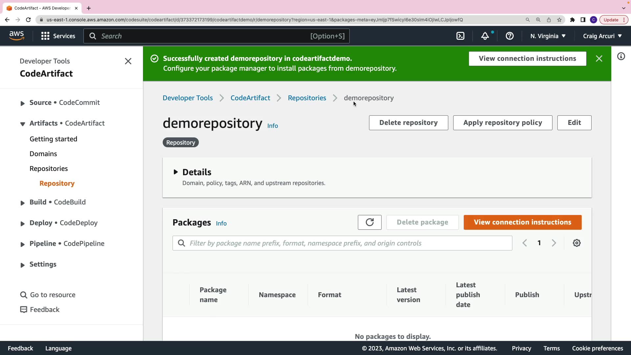Collapse the Artifacts CodeArtifact section
This screenshot has width=631, height=355.
22,124
